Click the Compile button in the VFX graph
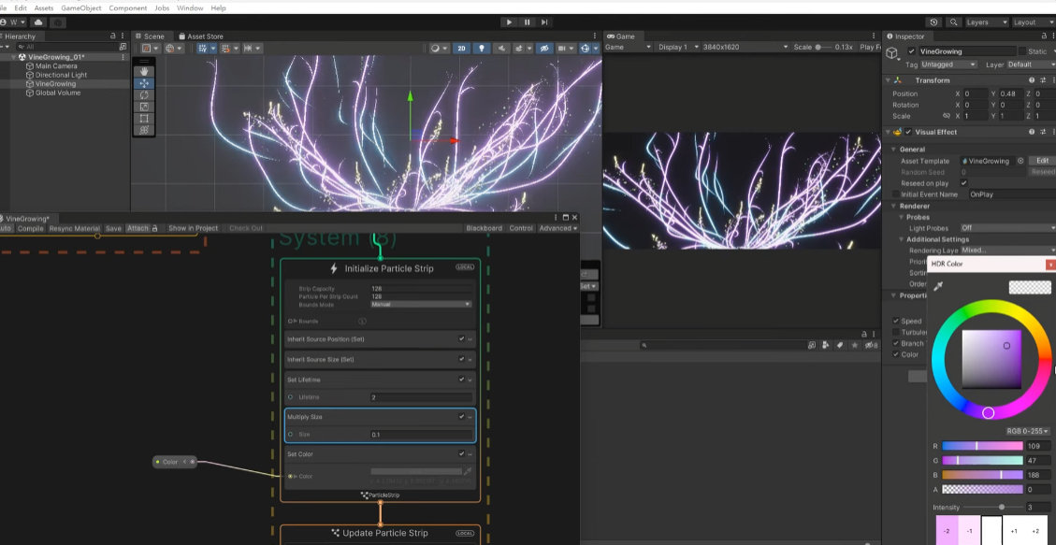Screen dimensions: 1056x545 [x=32, y=227]
